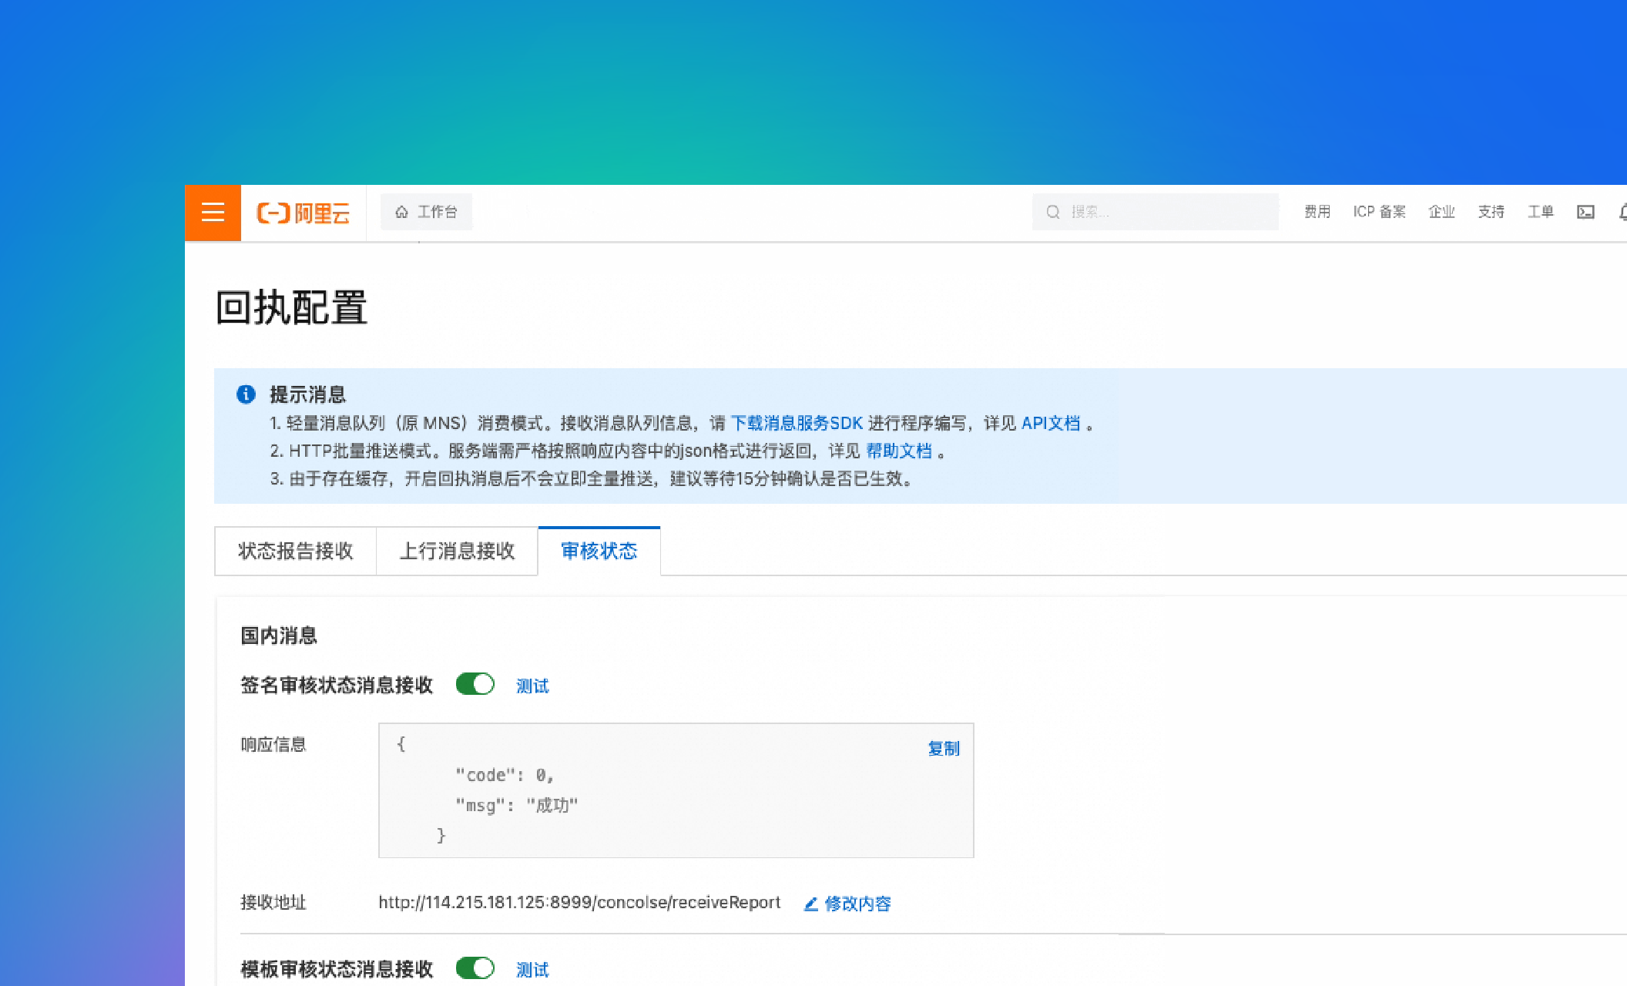Disable the 签名审核状态消息接收 toggle
Viewport: 1627px width, 986px height.
475,684
